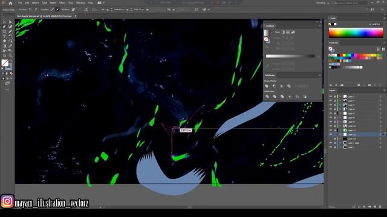The image size is (387, 217).
Task: Click Unite in Pathfinder shape modes
Action: 267,86
